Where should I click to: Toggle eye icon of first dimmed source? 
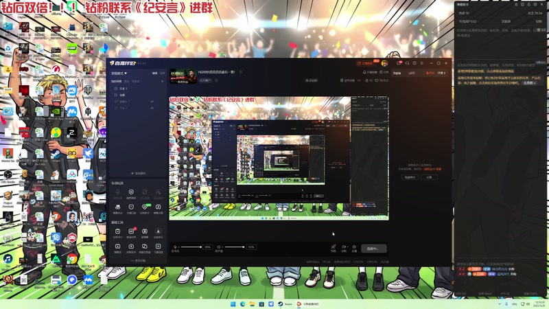[152, 102]
